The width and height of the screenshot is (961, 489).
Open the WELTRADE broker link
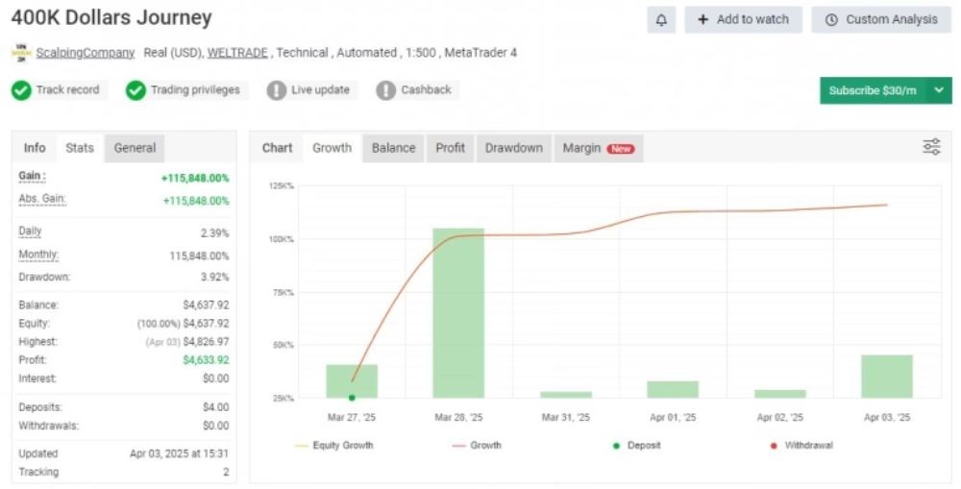tap(237, 53)
